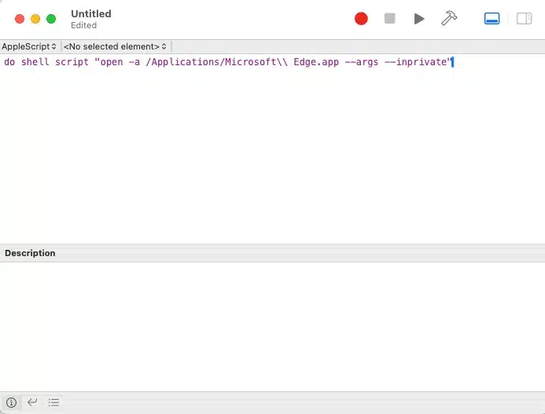Toggle the right sidebar panel
The width and height of the screenshot is (545, 414).
tap(524, 18)
